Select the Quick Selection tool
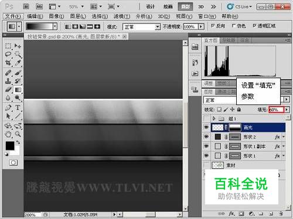Image resolution: width=293 pixels, height=219 pixels. (18, 54)
